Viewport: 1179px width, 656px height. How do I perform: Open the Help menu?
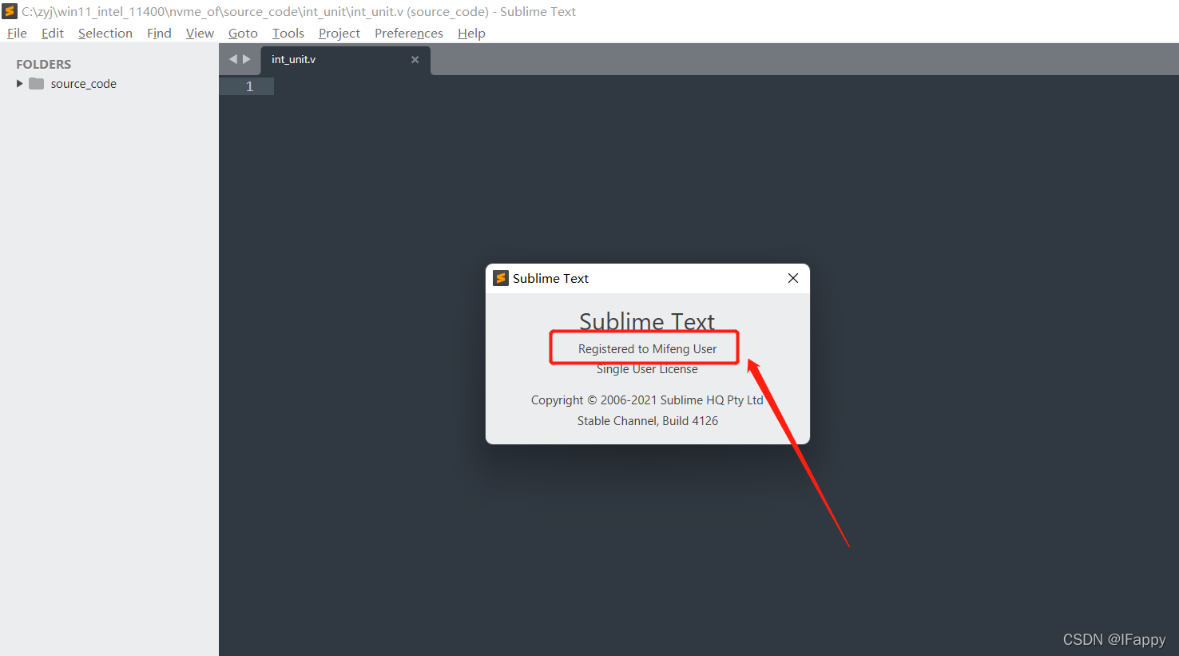(471, 33)
